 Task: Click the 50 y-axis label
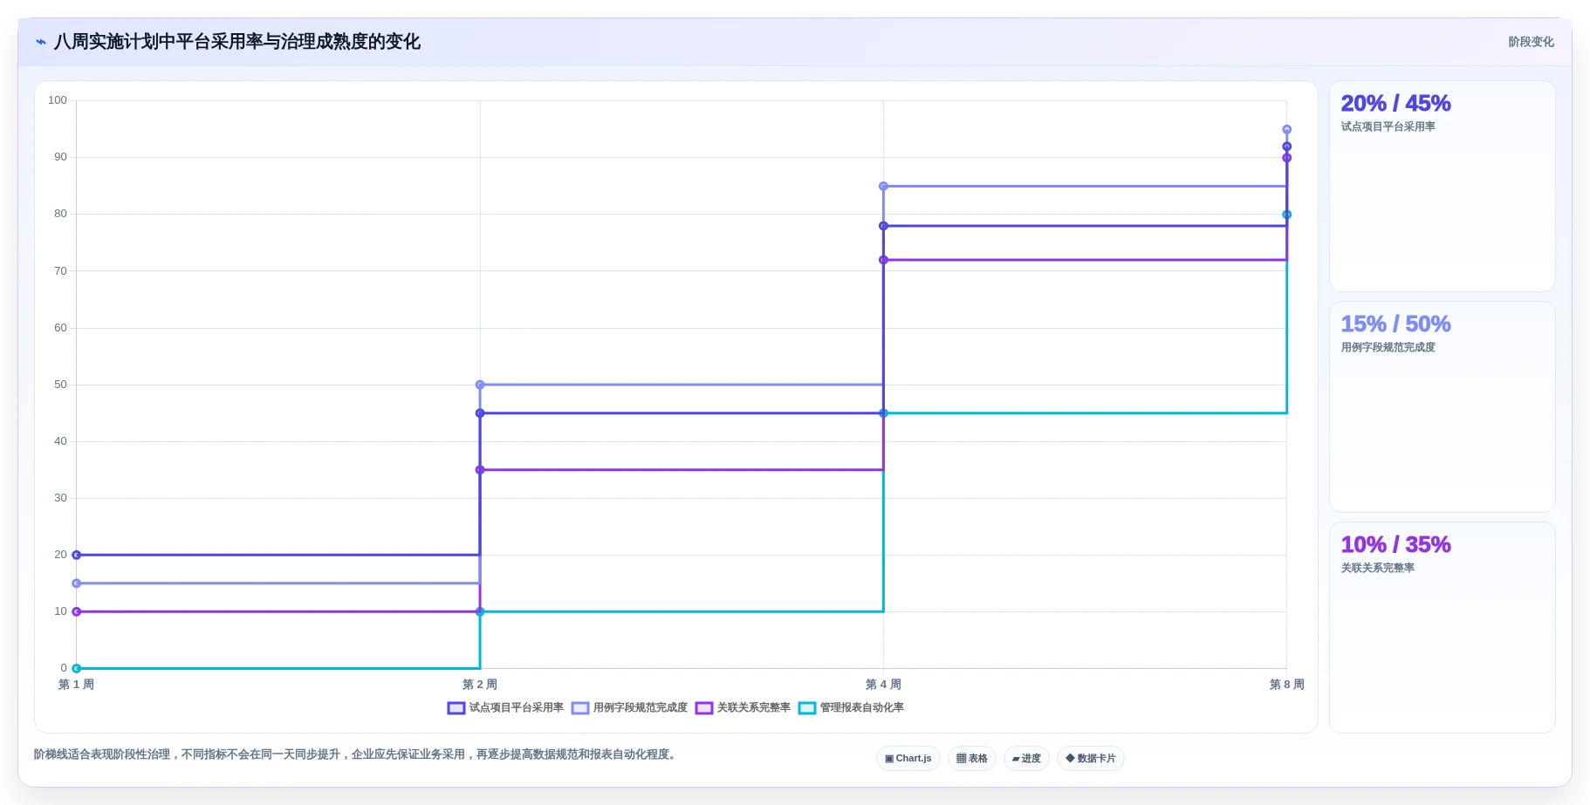[x=60, y=385]
